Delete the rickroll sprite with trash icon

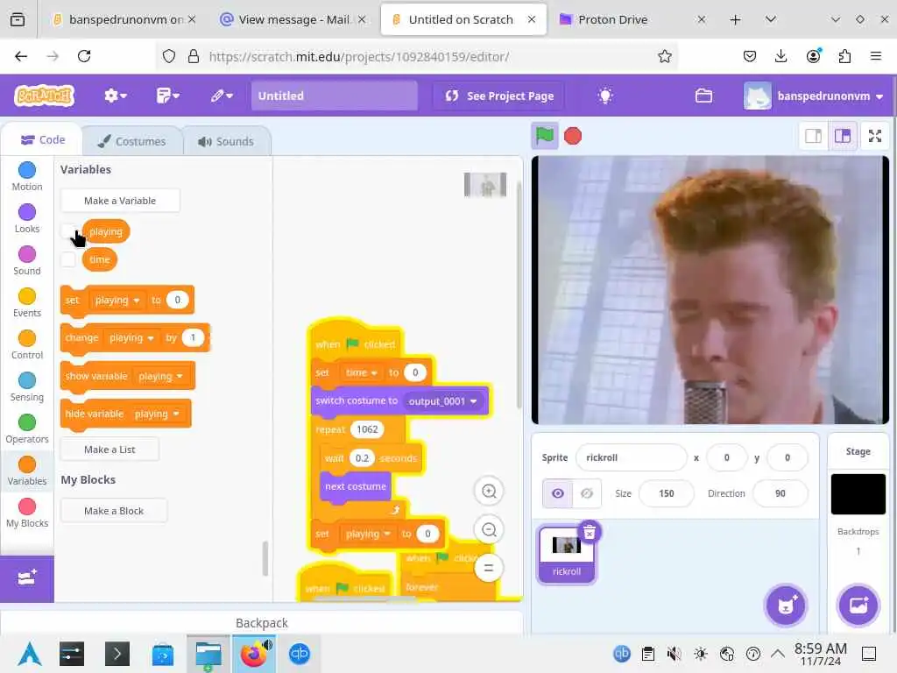(590, 532)
